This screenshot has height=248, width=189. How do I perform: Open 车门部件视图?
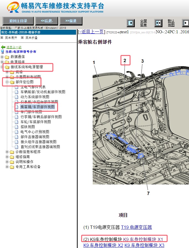[x=31, y=112]
